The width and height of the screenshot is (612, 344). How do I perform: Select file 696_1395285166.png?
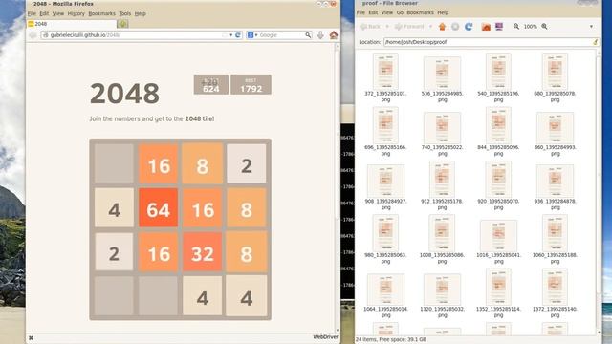tap(385, 132)
